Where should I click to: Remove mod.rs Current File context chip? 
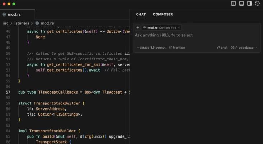pyautogui.click(x=179, y=28)
